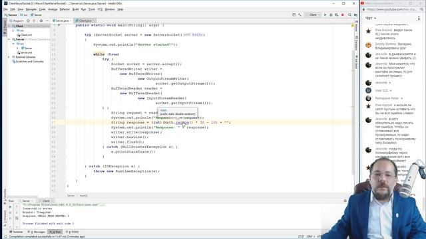
Task: Collapse the Client module node
Action: click(9, 26)
